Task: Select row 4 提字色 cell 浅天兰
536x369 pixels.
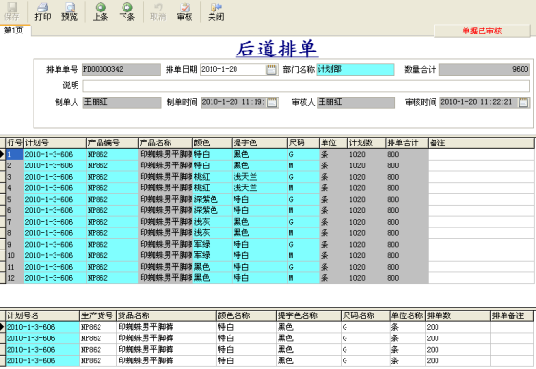Action: 259,188
